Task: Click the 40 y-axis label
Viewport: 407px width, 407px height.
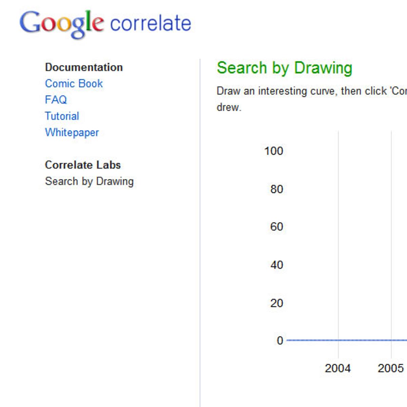Action: pos(276,265)
